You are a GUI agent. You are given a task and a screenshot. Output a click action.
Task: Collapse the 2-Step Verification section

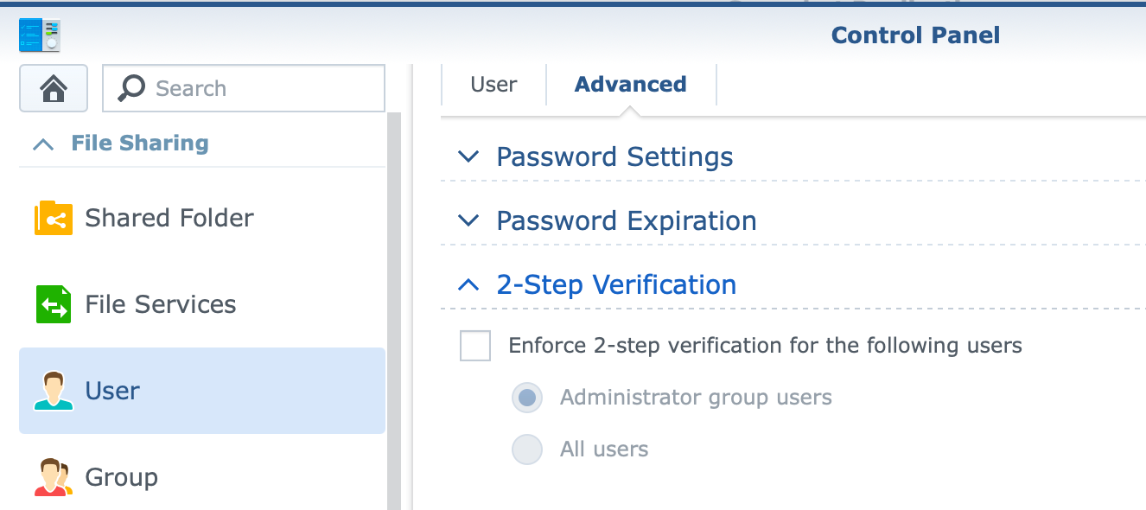pos(468,284)
